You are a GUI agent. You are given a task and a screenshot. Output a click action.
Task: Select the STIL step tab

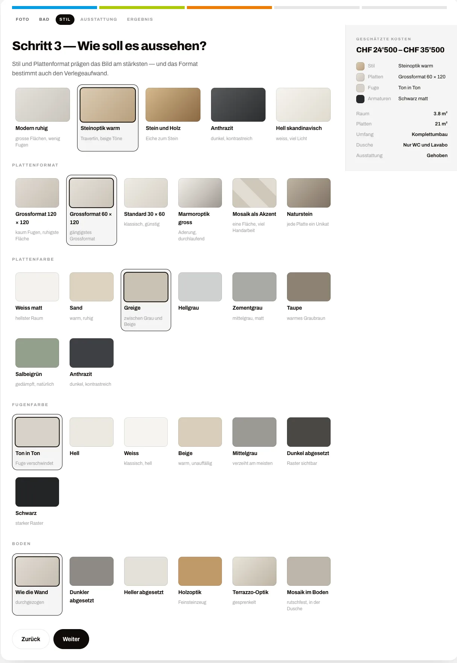pyautogui.click(x=65, y=19)
